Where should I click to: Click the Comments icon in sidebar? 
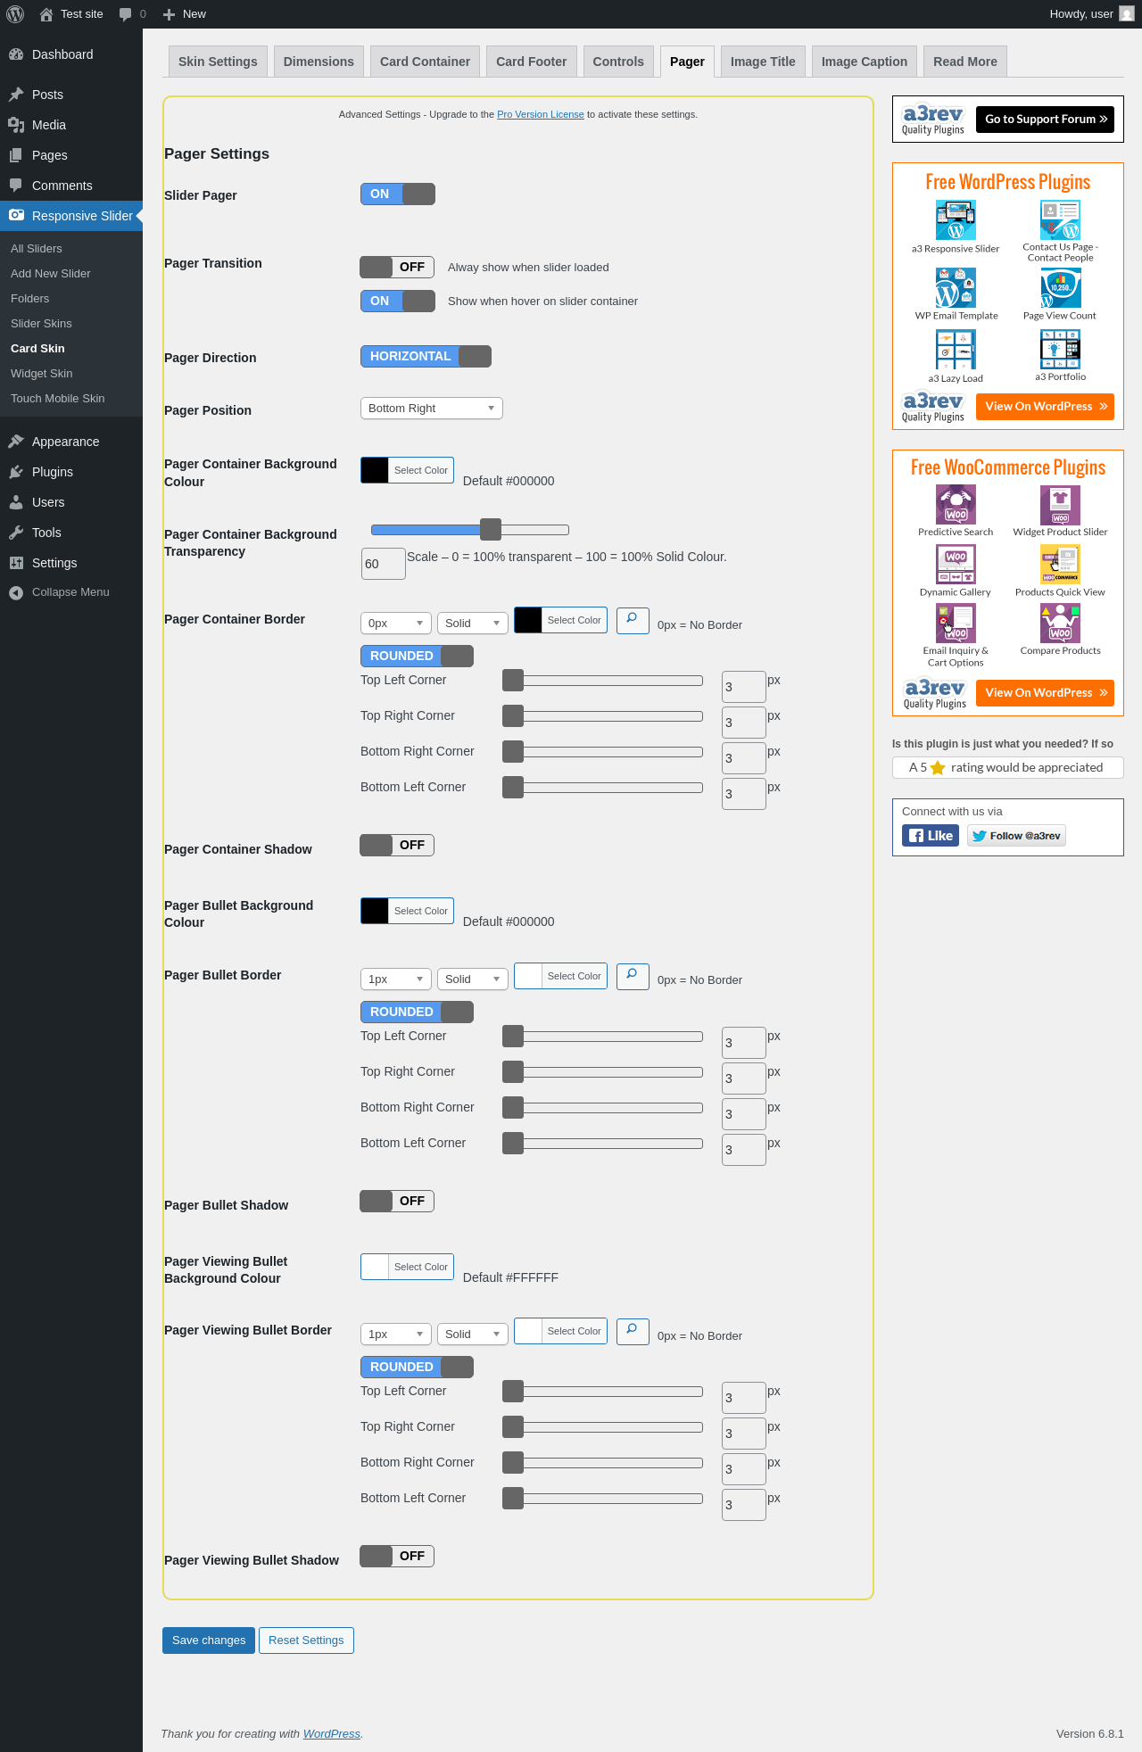(x=16, y=186)
